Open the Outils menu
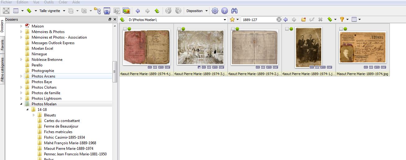The width and height of the screenshot is (406, 160). coord(49,2)
